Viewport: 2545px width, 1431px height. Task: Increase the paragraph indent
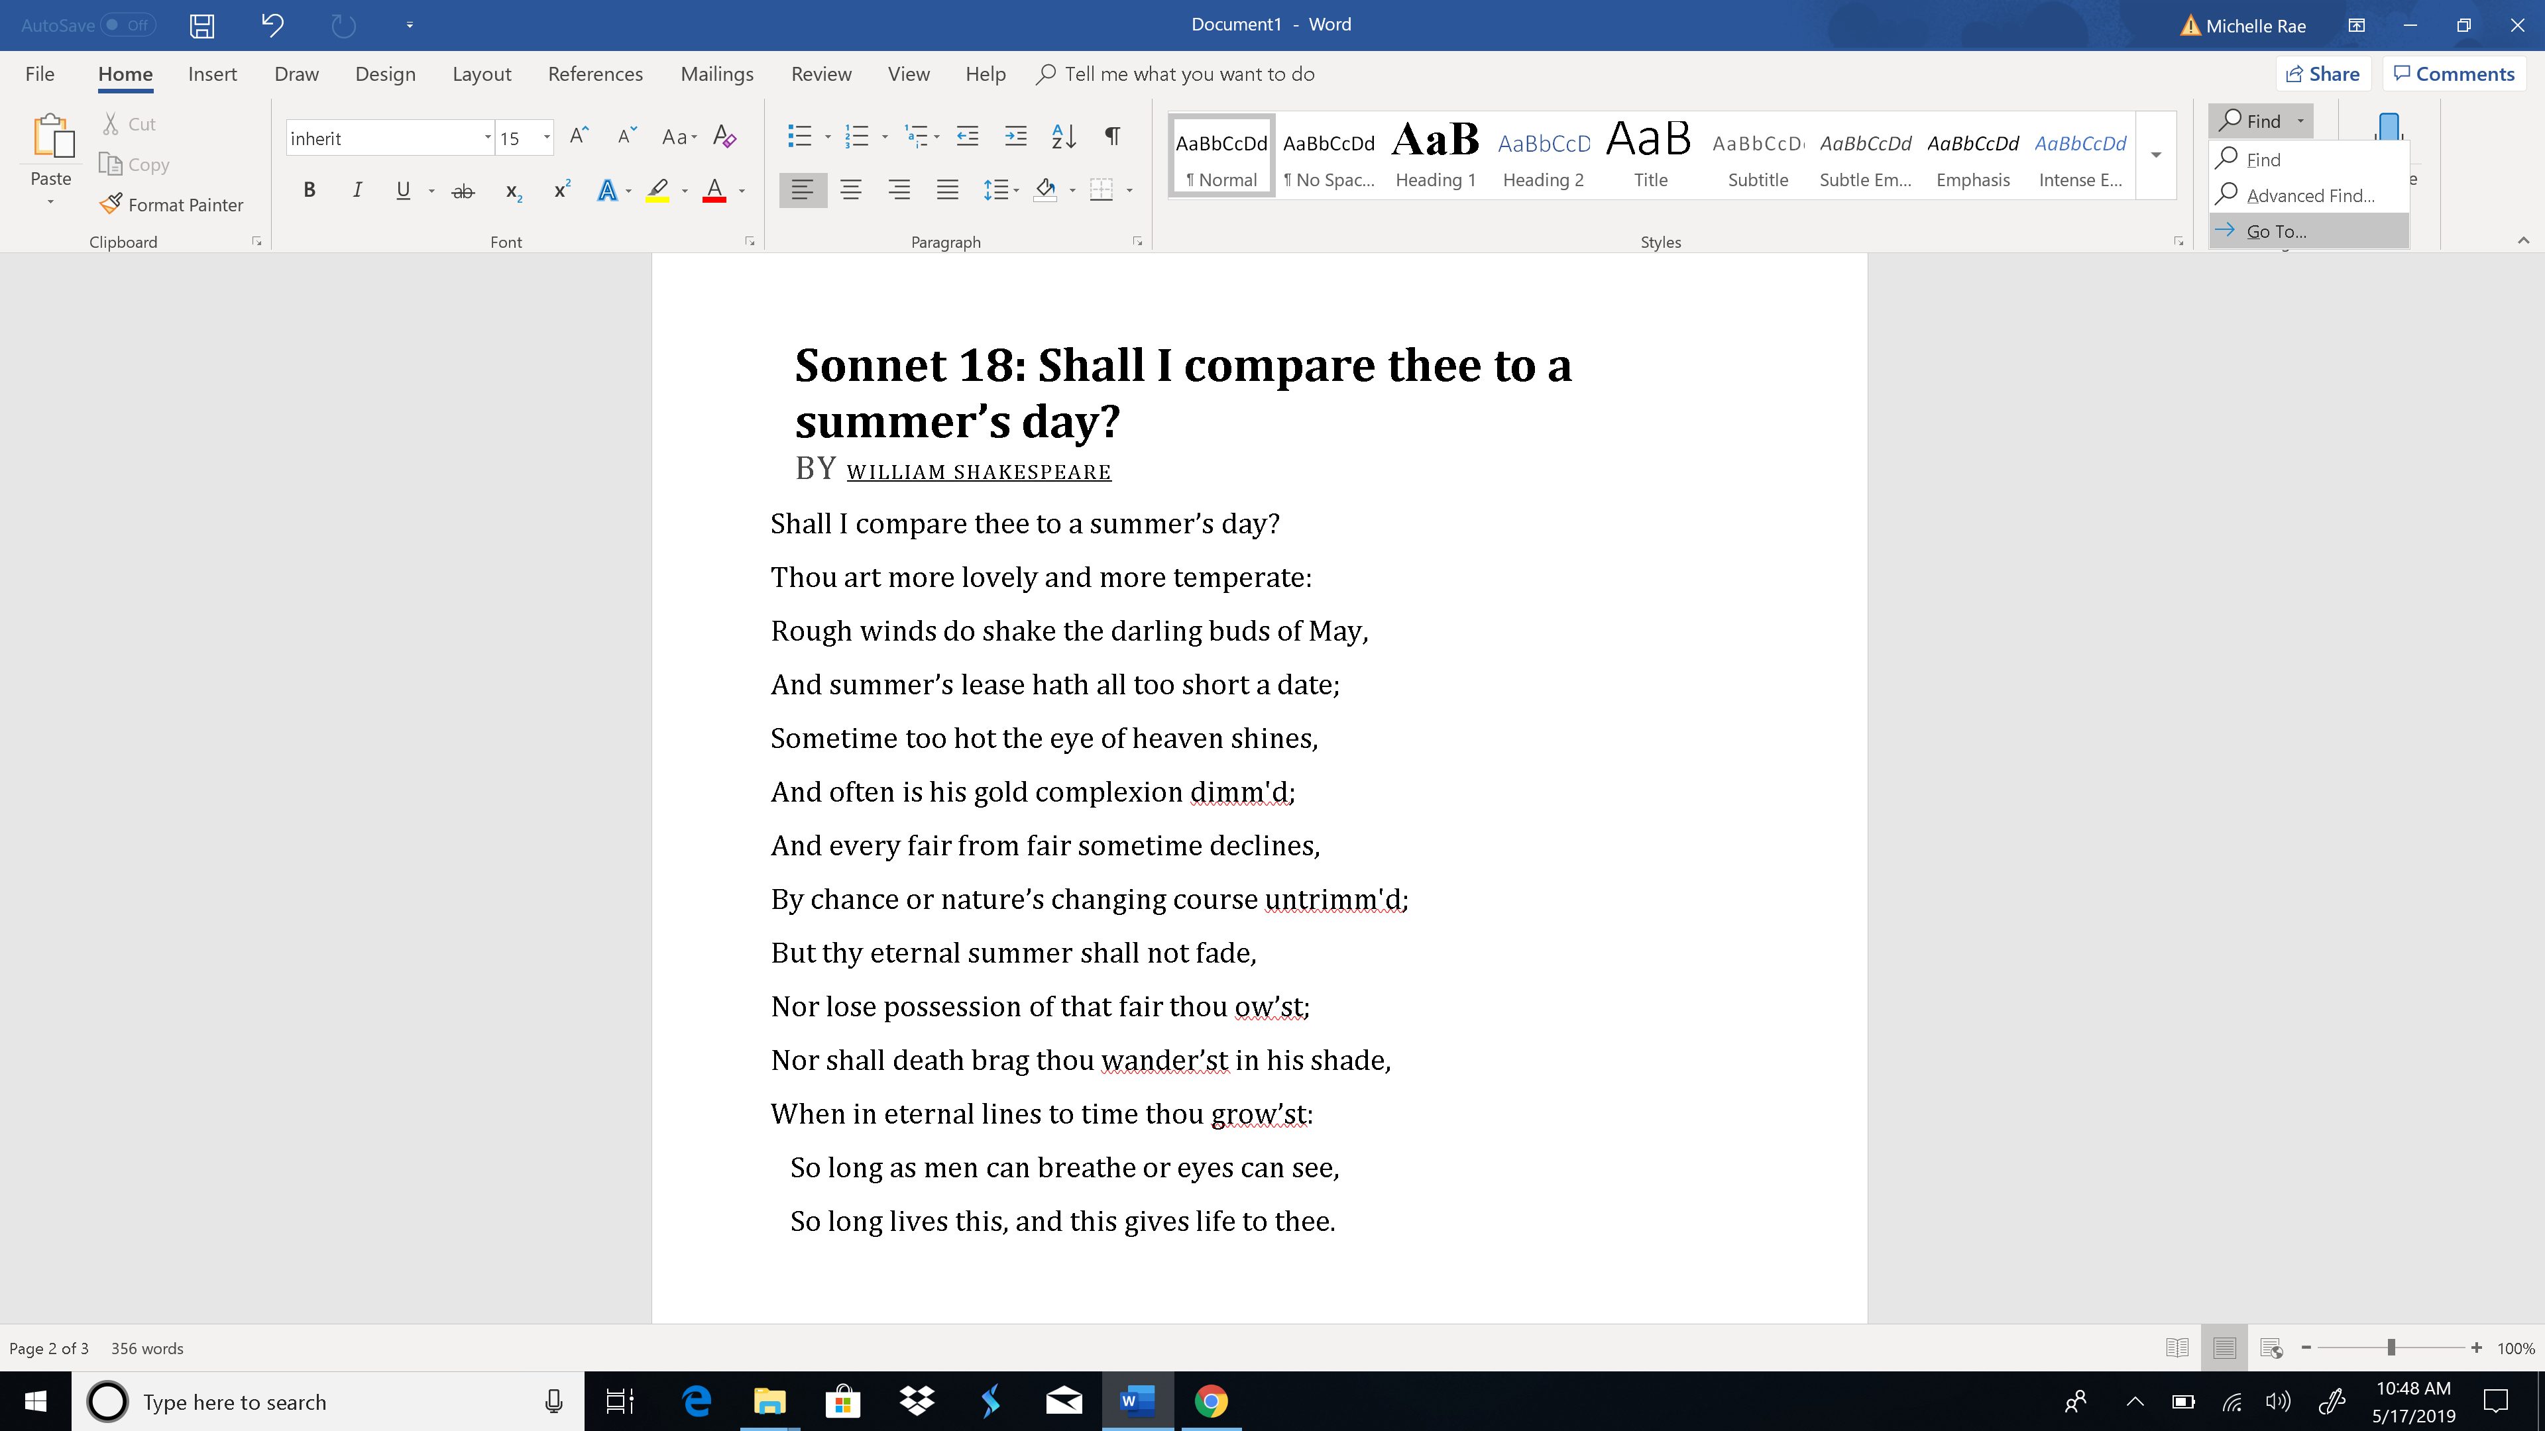(x=1015, y=137)
